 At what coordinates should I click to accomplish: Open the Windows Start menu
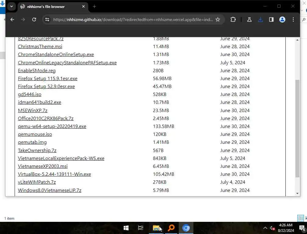[126, 228]
